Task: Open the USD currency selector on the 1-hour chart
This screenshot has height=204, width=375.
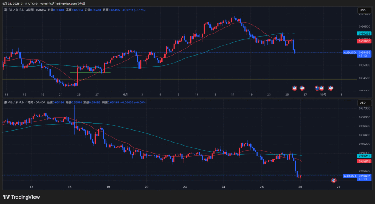Action: pos(363,103)
